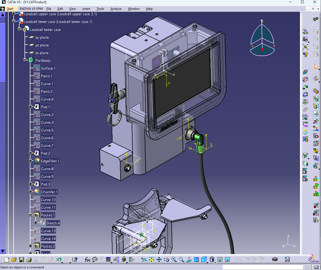The image size is (321, 270).
Task: Open the Formula f(x) editor
Action: [87, 259]
